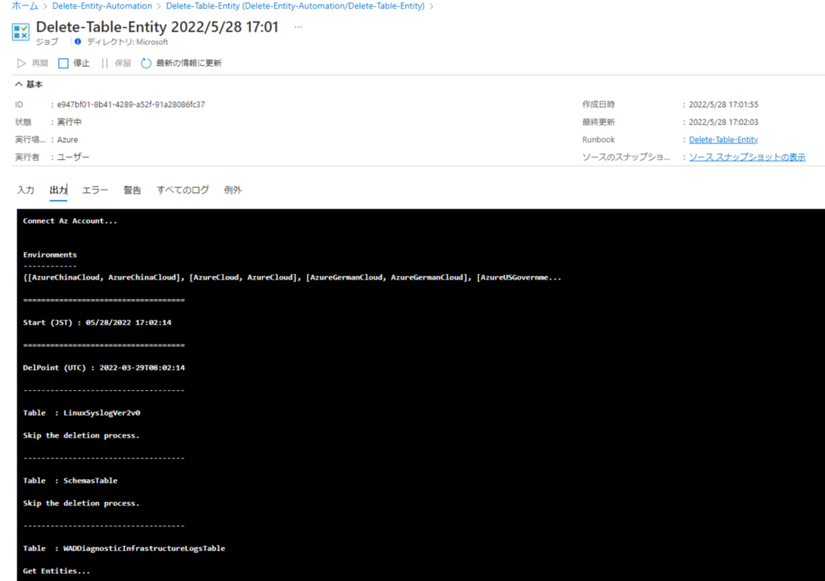Refresh with 最新の情報に更新 icon
The height and width of the screenshot is (581, 825).
[146, 63]
